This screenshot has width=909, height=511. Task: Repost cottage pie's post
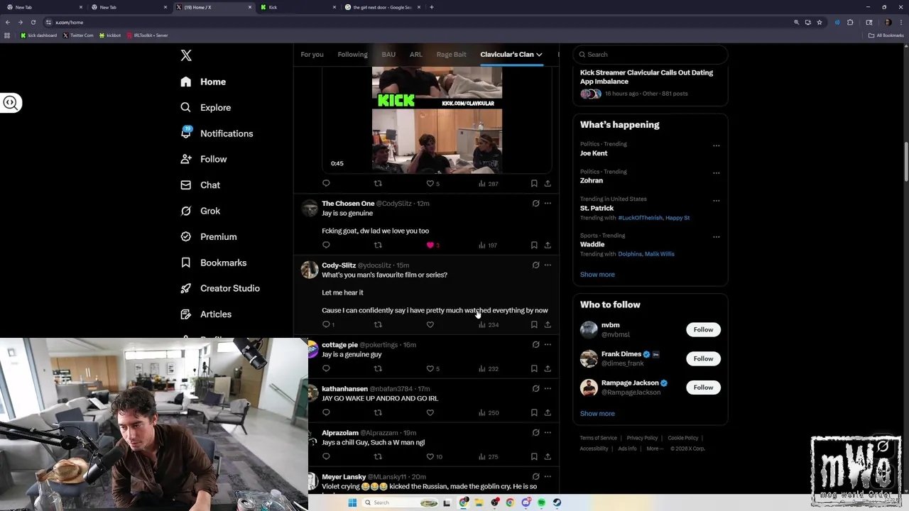[x=378, y=368]
